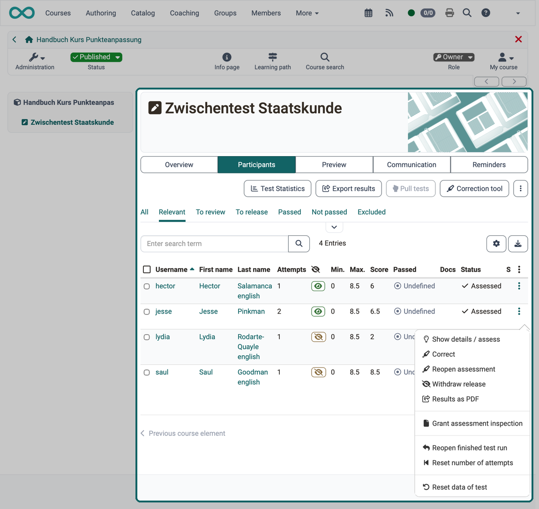
Task: Select Results as PDF menu item
Action: [472, 399]
